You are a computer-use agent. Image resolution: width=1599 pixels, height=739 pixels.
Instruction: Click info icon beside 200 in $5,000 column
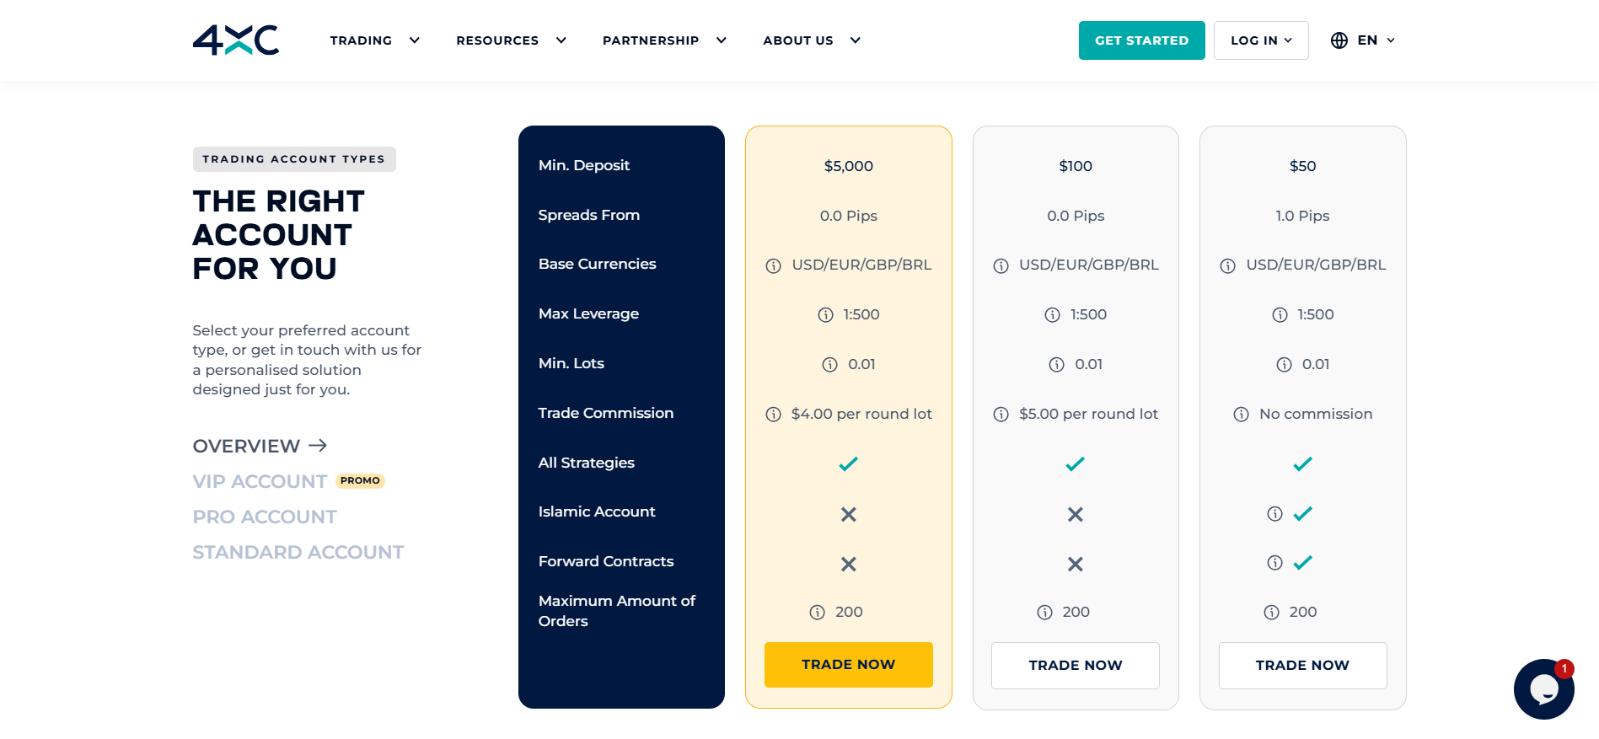click(x=817, y=613)
